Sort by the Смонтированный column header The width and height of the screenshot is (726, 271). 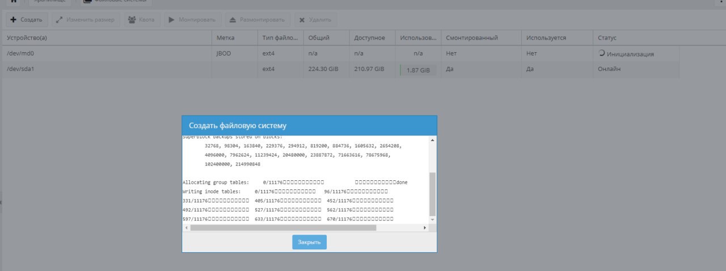pos(481,38)
